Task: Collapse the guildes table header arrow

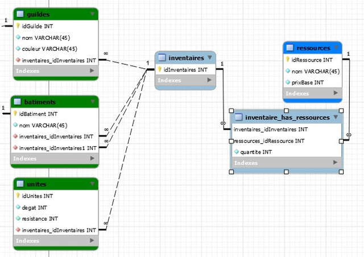Action: point(92,14)
